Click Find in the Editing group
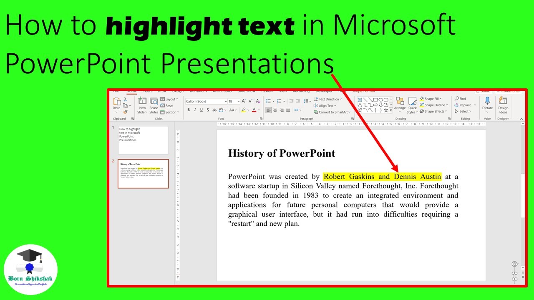This screenshot has height=300, width=534. click(461, 99)
